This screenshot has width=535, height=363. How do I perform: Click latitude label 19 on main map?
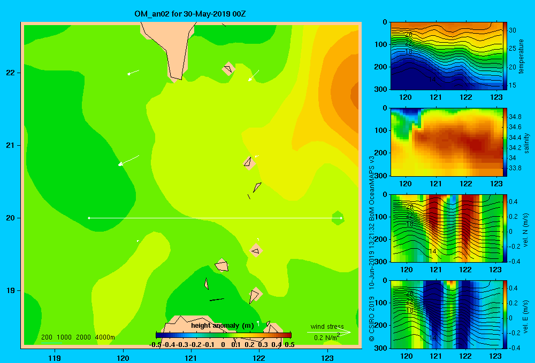(11, 290)
